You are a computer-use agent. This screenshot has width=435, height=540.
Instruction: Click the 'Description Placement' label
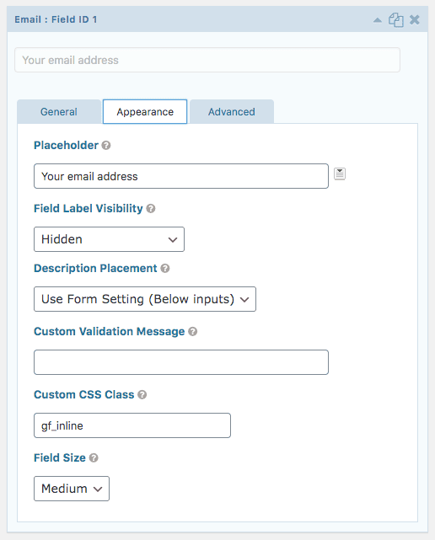[95, 268]
